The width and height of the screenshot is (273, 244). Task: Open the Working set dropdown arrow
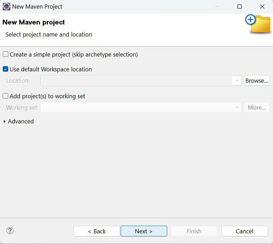(237, 108)
